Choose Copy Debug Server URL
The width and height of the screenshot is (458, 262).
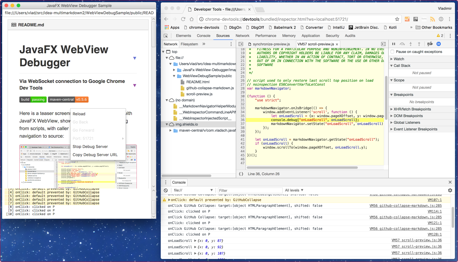(95, 155)
